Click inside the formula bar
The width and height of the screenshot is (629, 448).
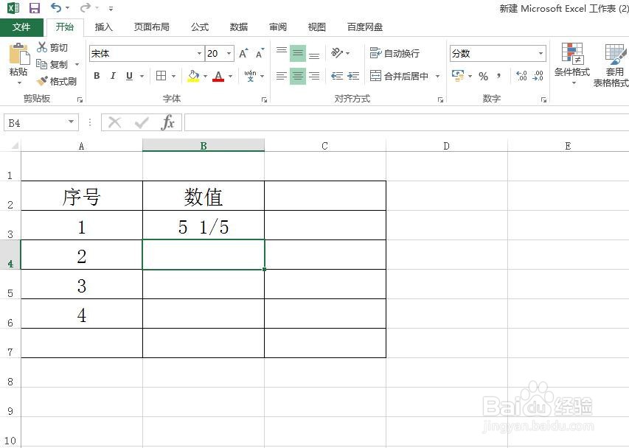[406, 122]
